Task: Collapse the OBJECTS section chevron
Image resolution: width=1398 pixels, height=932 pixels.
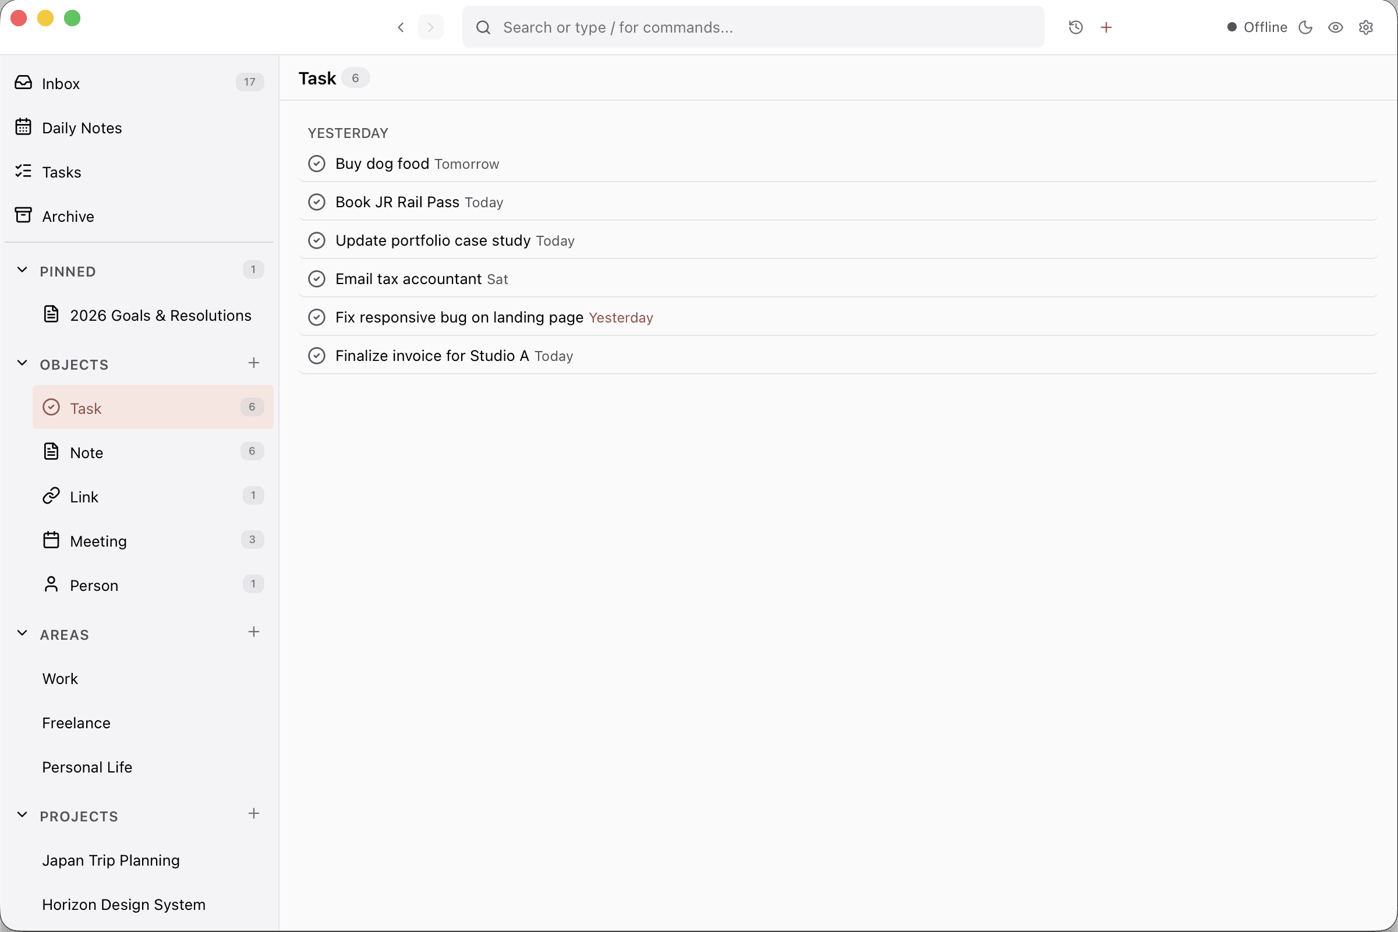Action: coord(22,363)
